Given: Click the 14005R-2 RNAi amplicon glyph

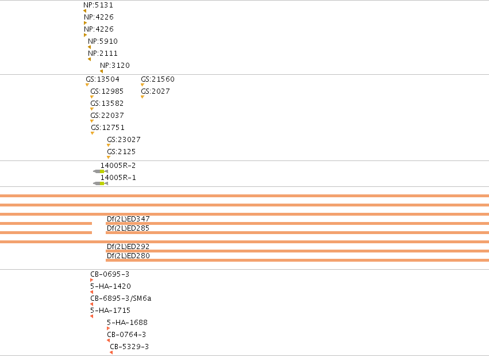Looking at the screenshot, I should click(x=101, y=171).
